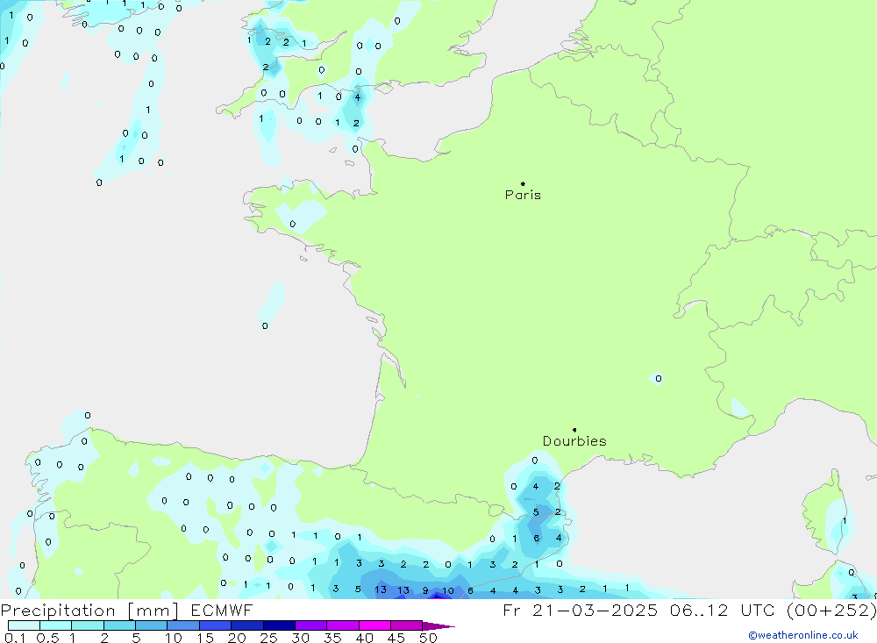This screenshot has width=877, height=643.
Task: Click the Paris city label
Action: pyautogui.click(x=523, y=195)
